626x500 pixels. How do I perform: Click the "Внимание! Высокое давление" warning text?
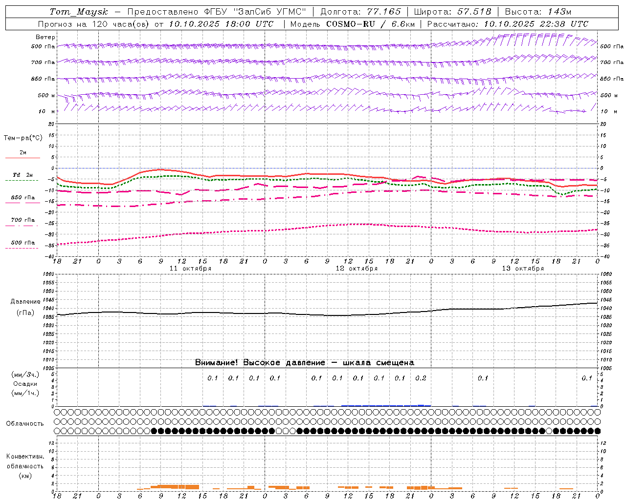260,363
